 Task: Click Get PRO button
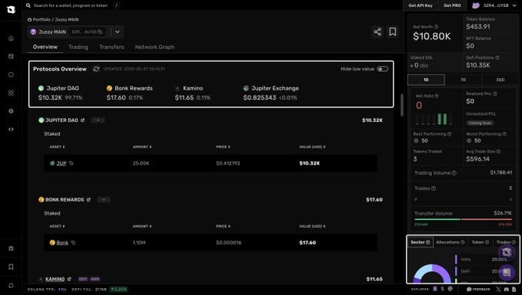tap(452, 5)
